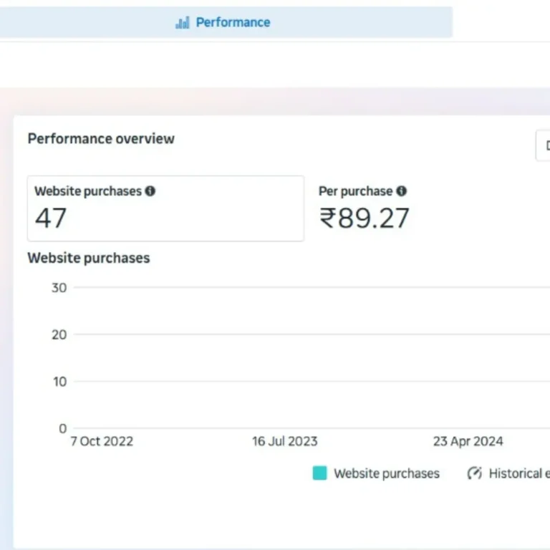Click the Historical gauge icon in the legend
550x550 pixels.
[474, 473]
